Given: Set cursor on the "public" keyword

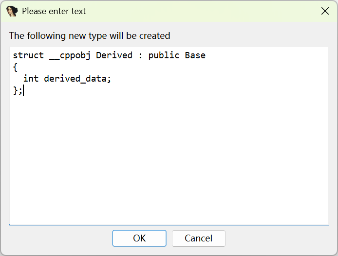Looking at the screenshot, I should (x=164, y=55).
